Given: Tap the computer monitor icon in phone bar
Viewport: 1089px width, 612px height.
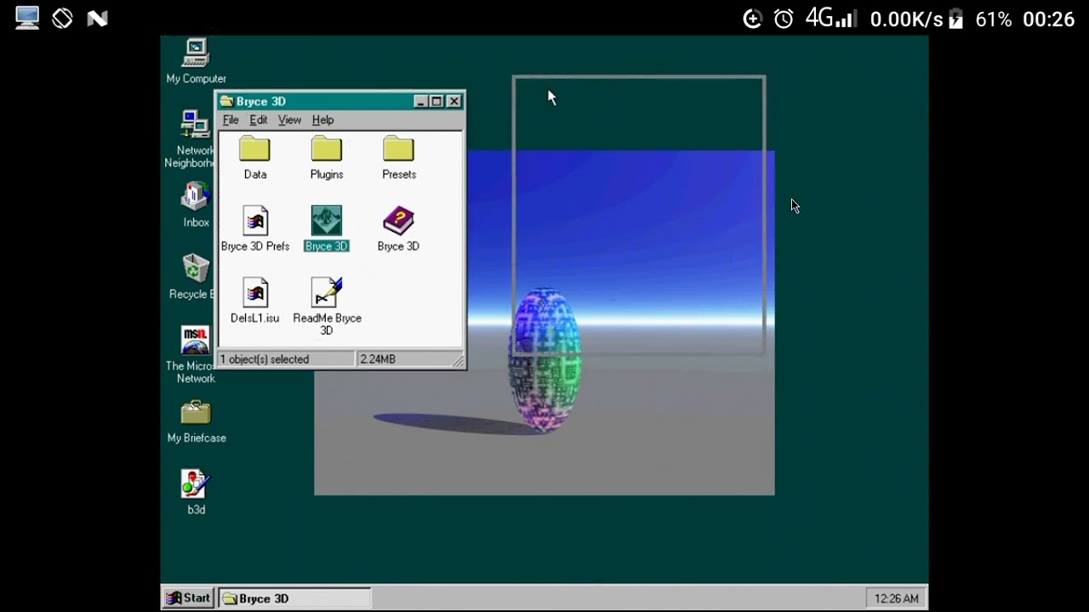Looking at the screenshot, I should pos(27,18).
